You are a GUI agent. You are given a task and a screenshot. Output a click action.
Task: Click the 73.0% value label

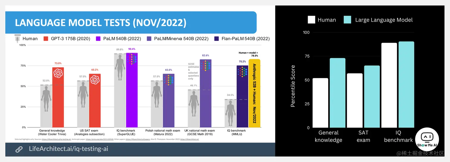[x=58, y=63]
